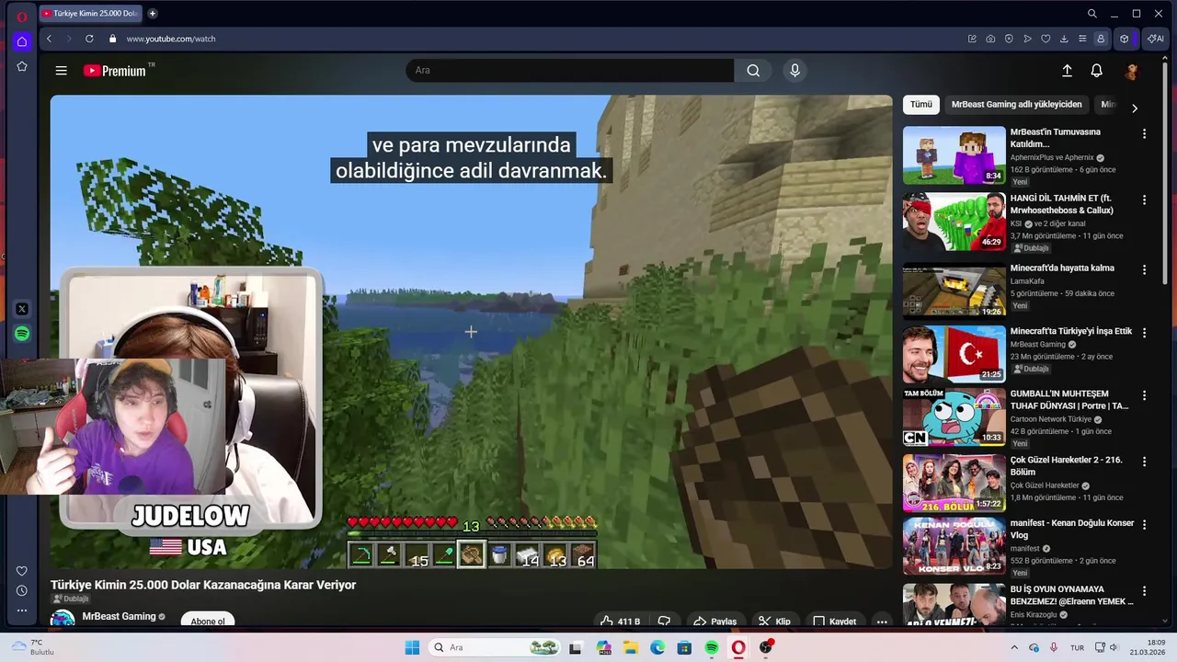Image resolution: width=1177 pixels, height=662 pixels.
Task: Like the video with 411 B button
Action: pos(620,622)
